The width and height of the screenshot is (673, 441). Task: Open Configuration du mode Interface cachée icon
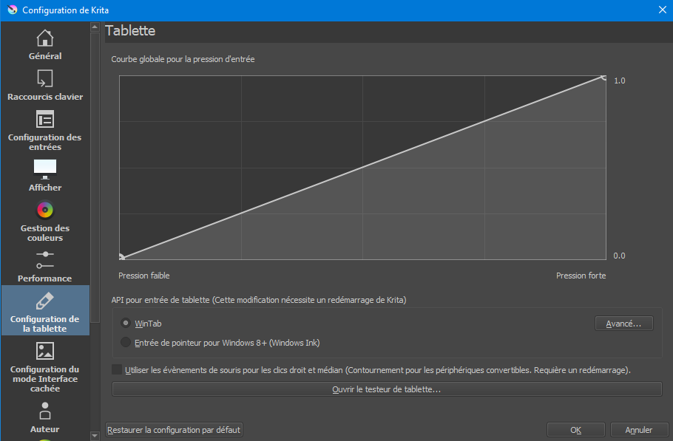coord(44,351)
